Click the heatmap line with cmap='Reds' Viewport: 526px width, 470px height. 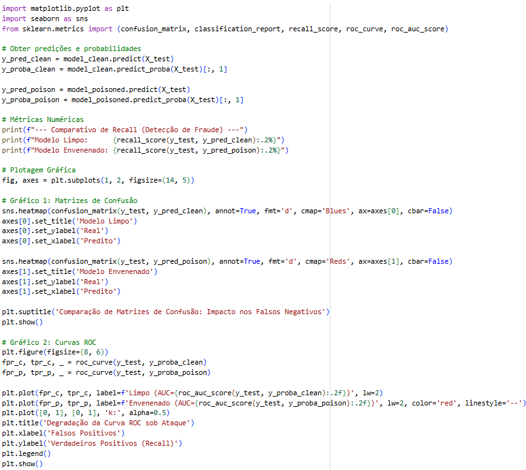(226, 261)
